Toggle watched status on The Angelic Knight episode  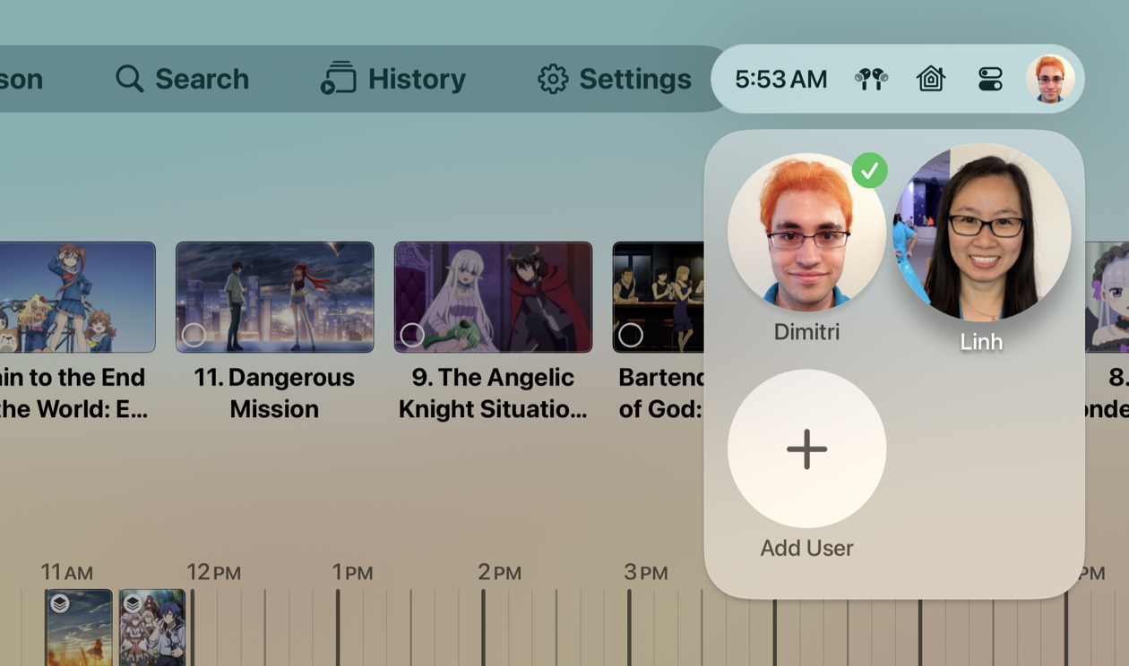tap(414, 335)
